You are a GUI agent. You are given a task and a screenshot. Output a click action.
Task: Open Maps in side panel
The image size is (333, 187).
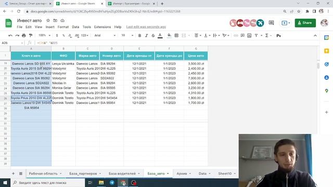(x=327, y=91)
